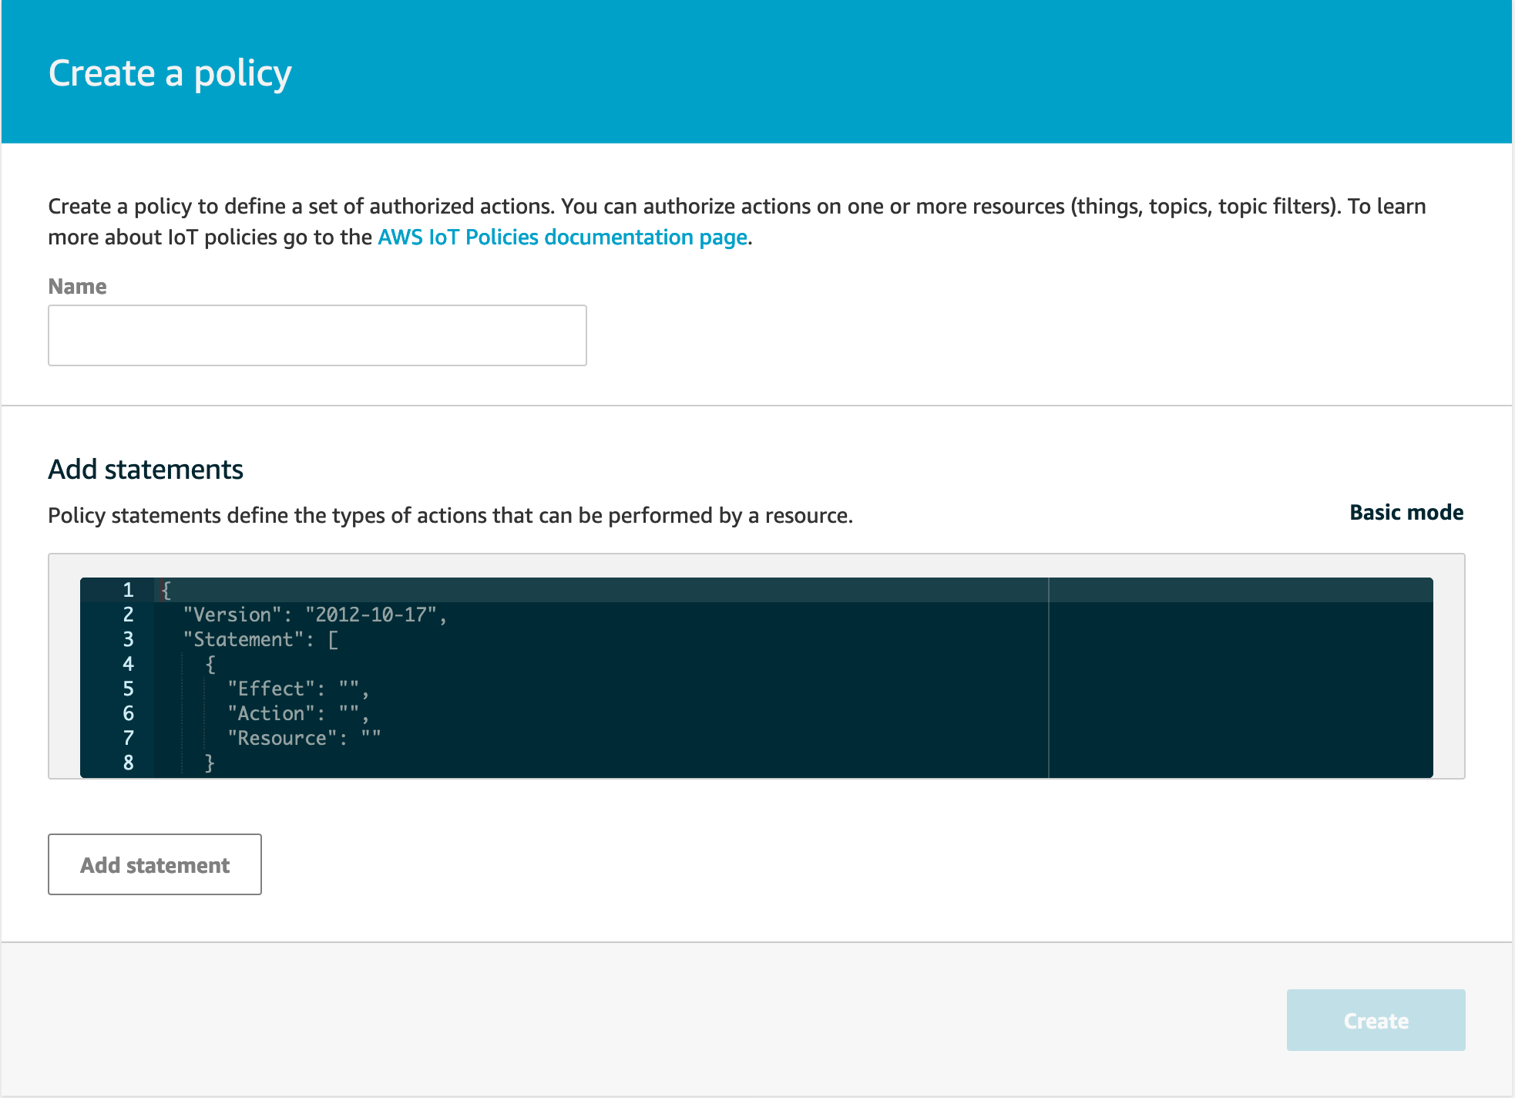This screenshot has width=1515, height=1098.
Task: Click the "2012-10-17" version string
Action: pyautogui.click(x=371, y=615)
